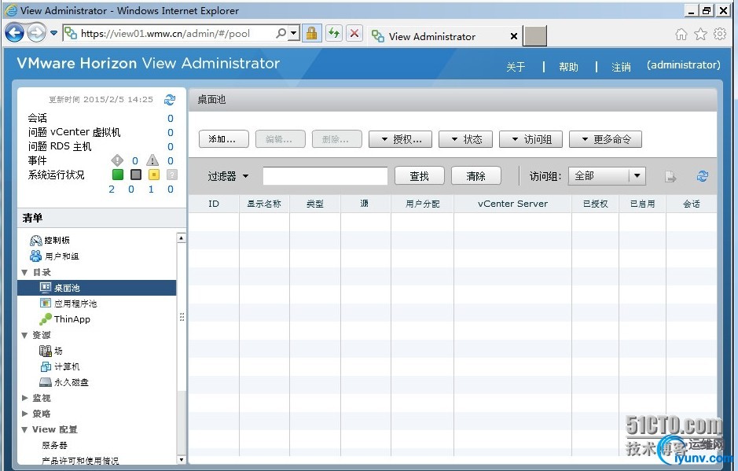Click the 注销 (Logout) link
The image size is (738, 471).
click(621, 67)
